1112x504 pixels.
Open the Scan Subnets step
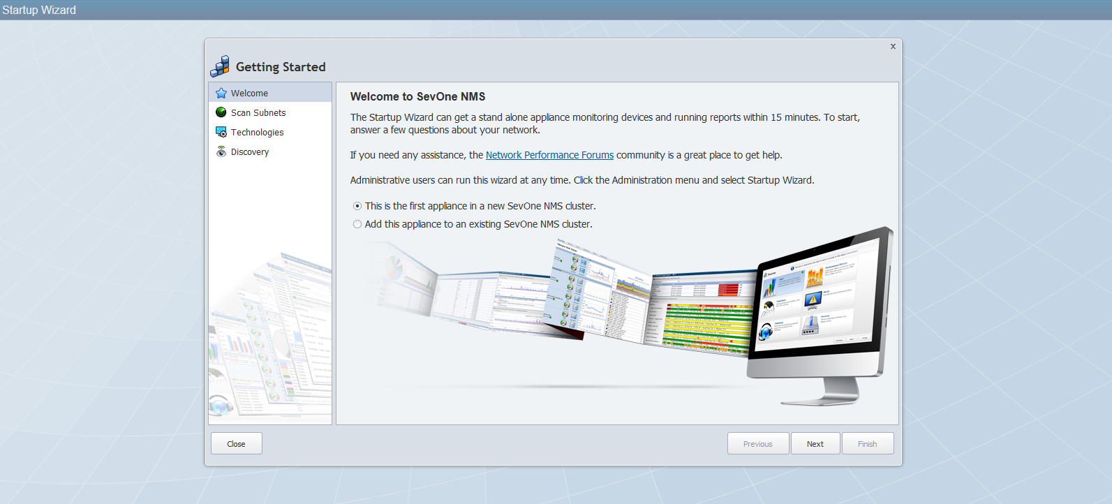pos(270,112)
